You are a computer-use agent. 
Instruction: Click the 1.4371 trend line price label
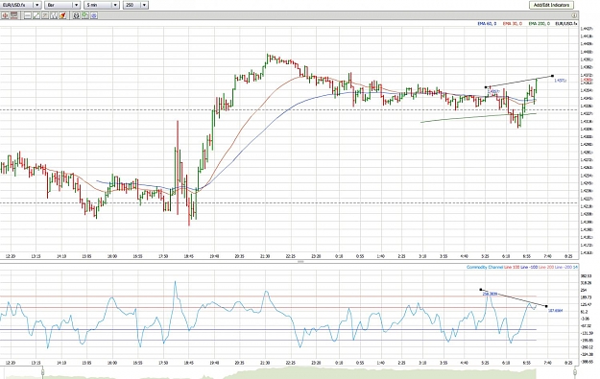(x=561, y=81)
